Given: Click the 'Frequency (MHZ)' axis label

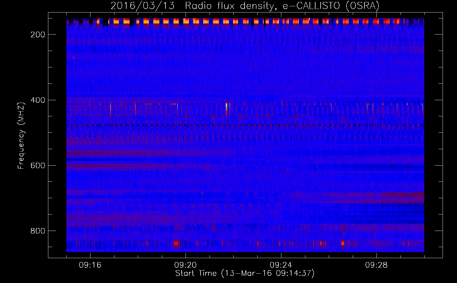Looking at the screenshot, I should [21, 136].
